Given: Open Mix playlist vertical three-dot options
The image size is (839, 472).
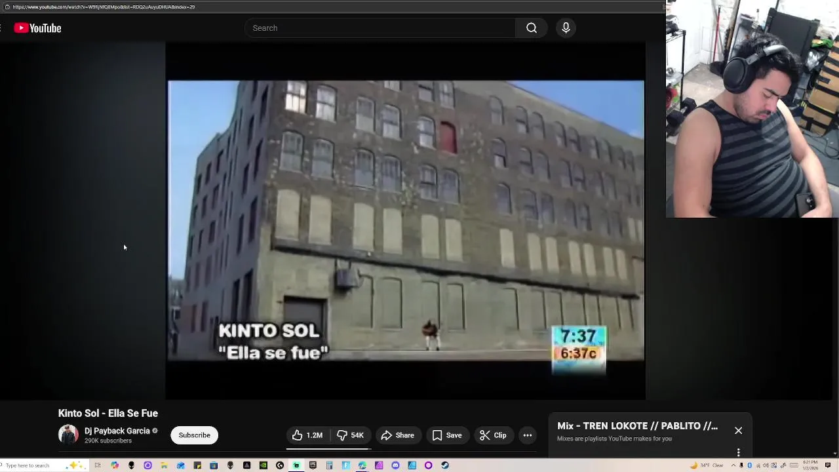Looking at the screenshot, I should (x=739, y=452).
